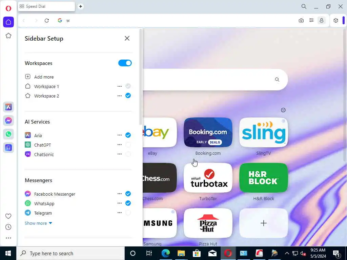Click the address bar input field
Viewport: 347px width, 260px height.
(x=177, y=21)
